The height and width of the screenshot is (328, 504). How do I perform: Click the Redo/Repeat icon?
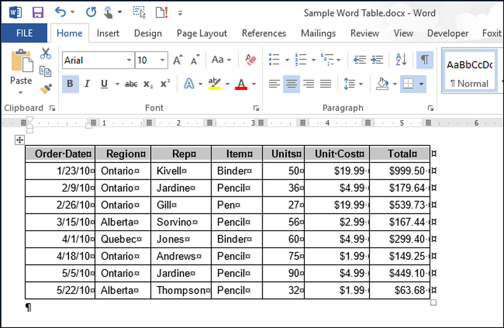[x=91, y=13]
